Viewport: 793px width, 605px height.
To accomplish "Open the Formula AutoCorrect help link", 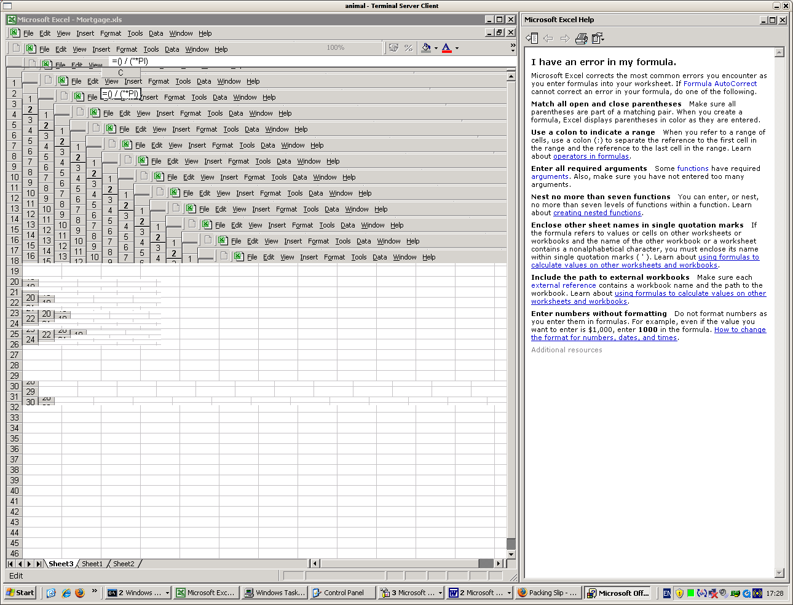I will pos(720,84).
